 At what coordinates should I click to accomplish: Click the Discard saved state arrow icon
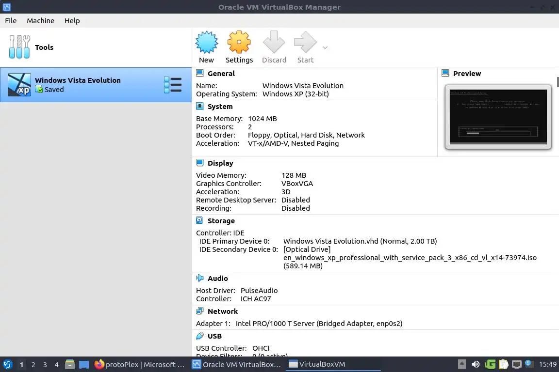(x=274, y=42)
